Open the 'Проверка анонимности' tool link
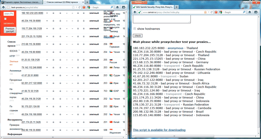261x139 pixels. 16,127
